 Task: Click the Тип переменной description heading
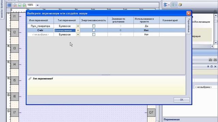pos(43,79)
